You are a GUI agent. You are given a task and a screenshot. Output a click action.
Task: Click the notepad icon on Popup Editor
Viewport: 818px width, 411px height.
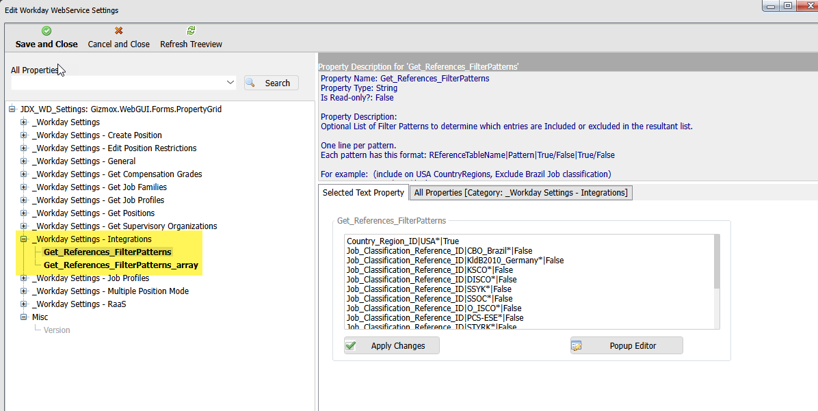coord(577,346)
